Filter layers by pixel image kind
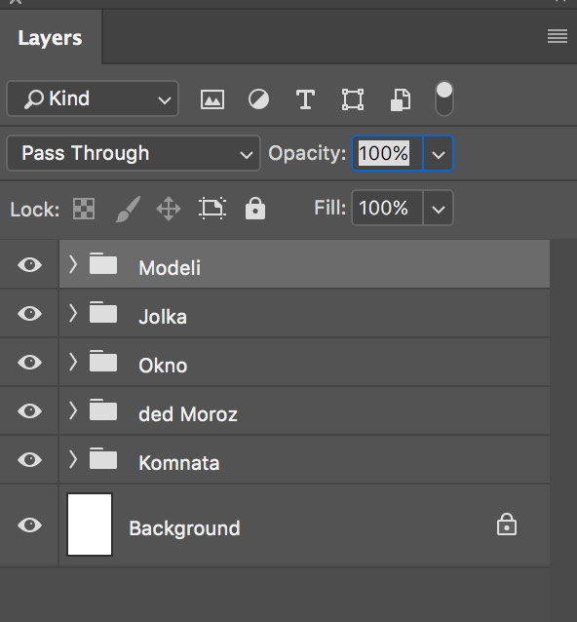 (212, 99)
